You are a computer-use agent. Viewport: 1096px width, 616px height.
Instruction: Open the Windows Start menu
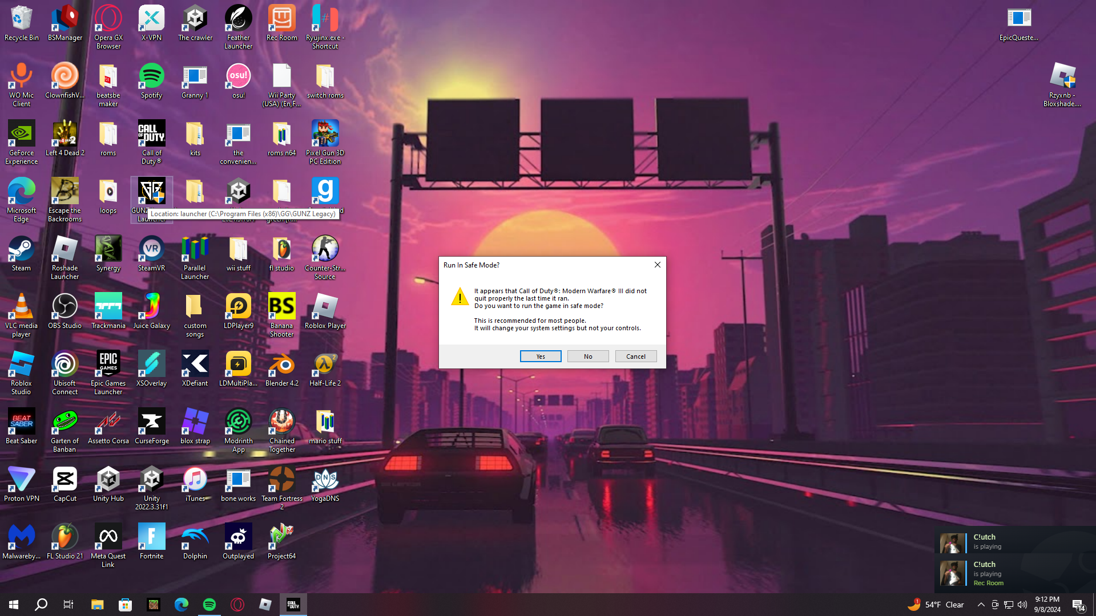coord(14,605)
